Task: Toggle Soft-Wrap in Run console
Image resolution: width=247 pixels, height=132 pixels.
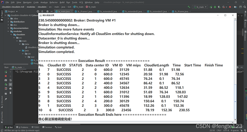Action: click(x=10, y=80)
